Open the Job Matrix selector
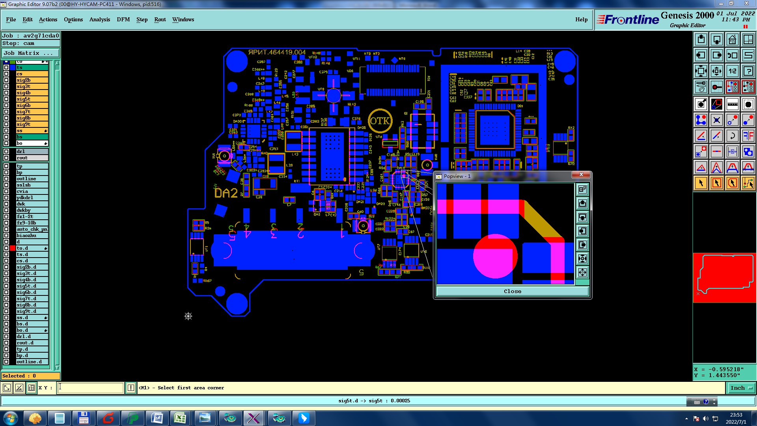This screenshot has width=757, height=426. pos(31,53)
